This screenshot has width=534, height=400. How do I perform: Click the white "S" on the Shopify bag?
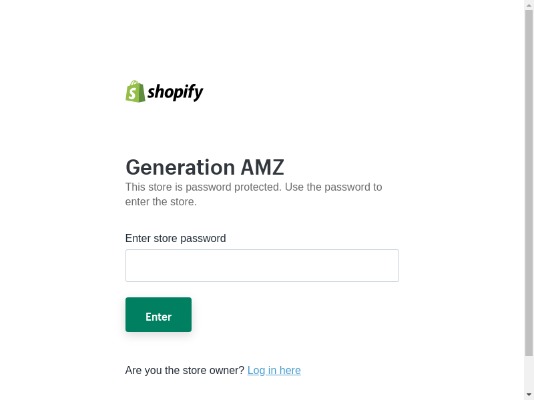point(135,93)
